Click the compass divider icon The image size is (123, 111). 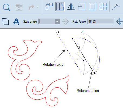click(x=16, y=22)
